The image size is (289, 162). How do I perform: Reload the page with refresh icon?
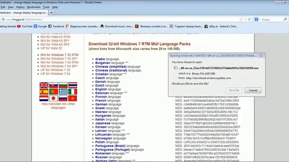pos(249,19)
